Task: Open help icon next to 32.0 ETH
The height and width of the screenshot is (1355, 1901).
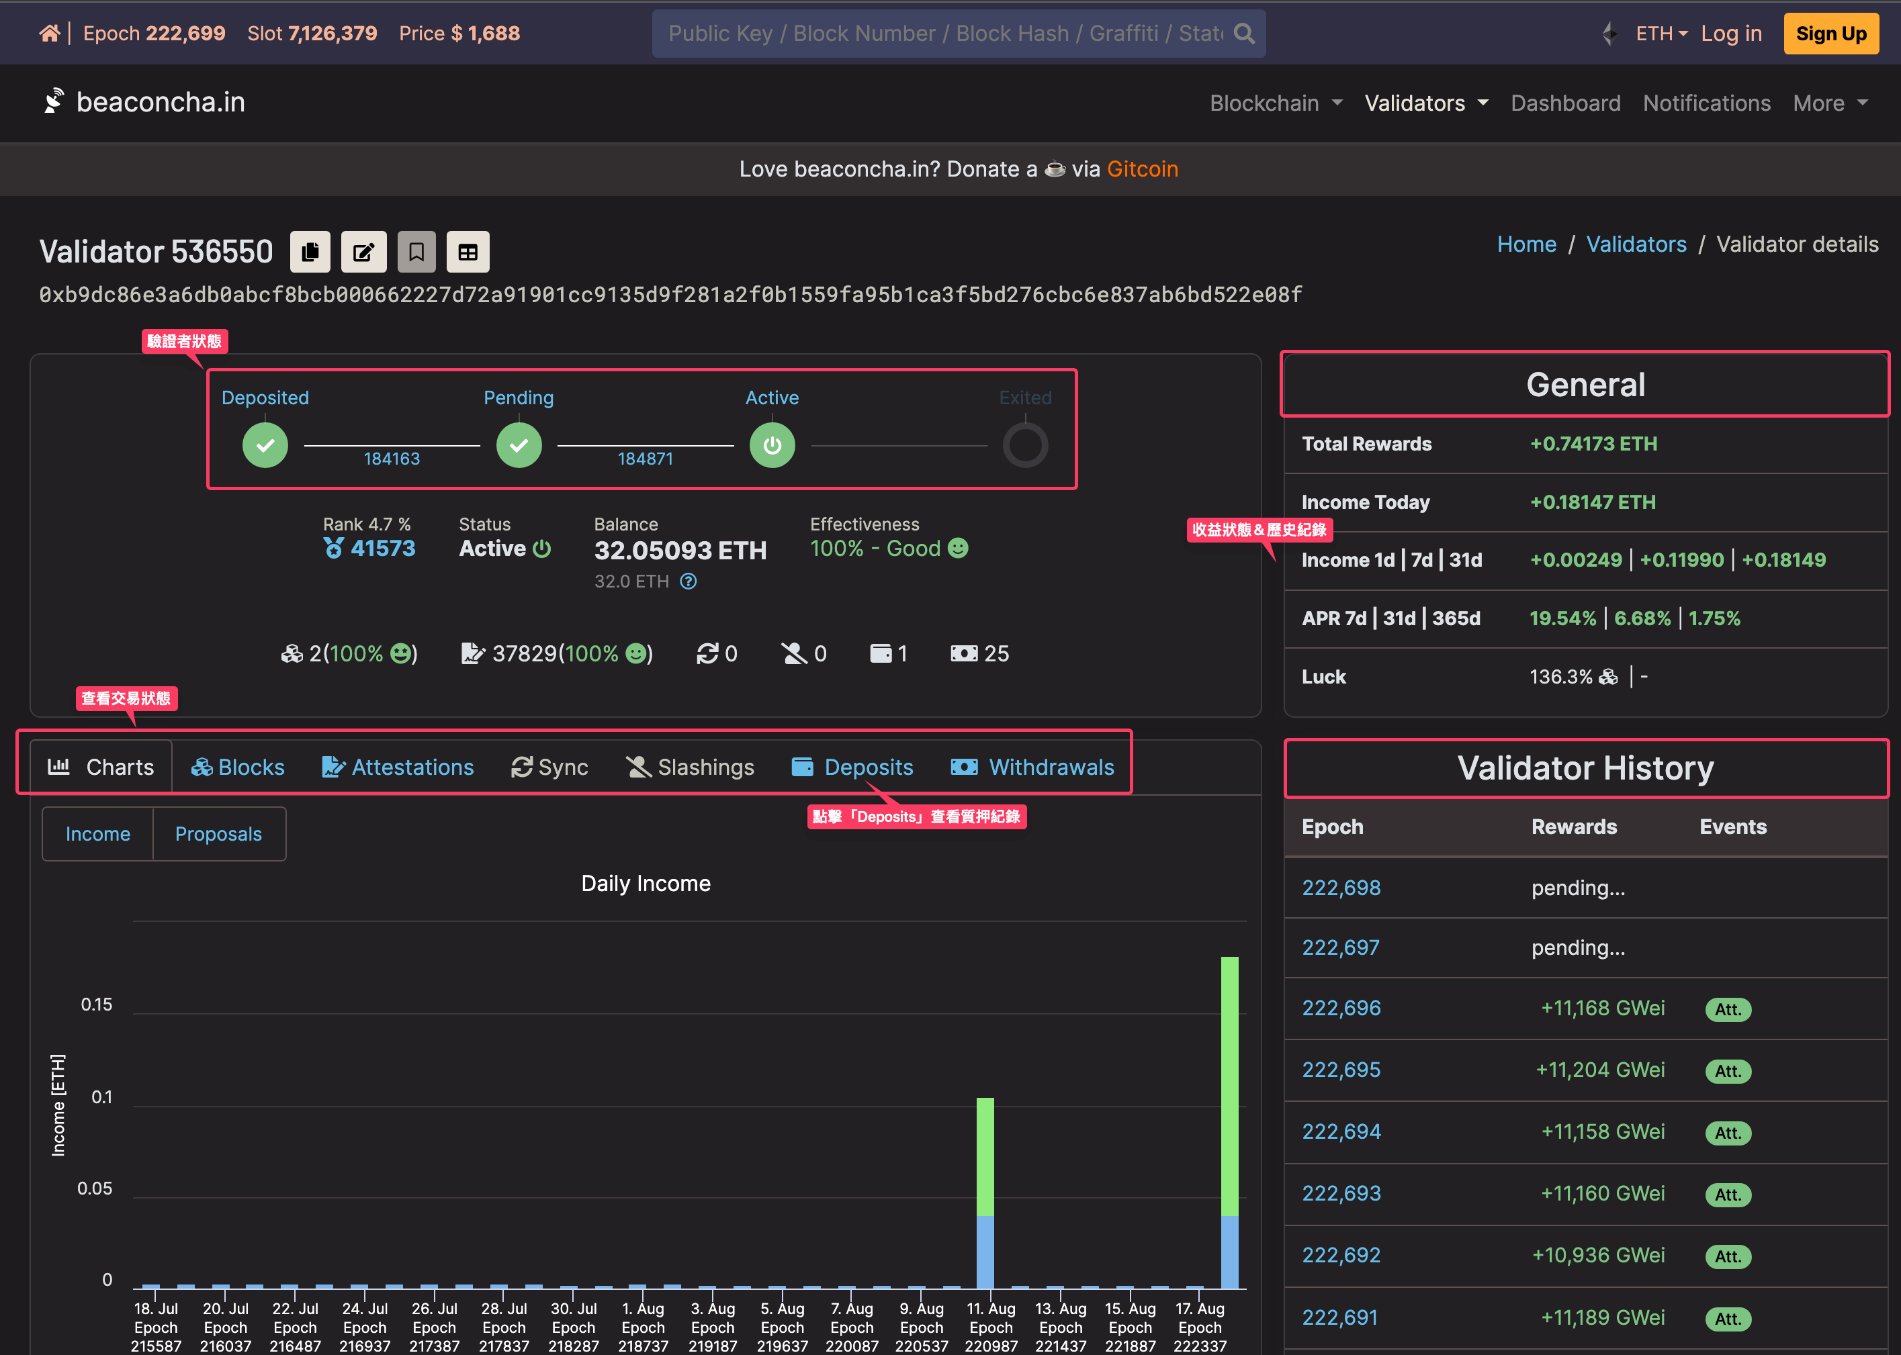Action: [689, 581]
